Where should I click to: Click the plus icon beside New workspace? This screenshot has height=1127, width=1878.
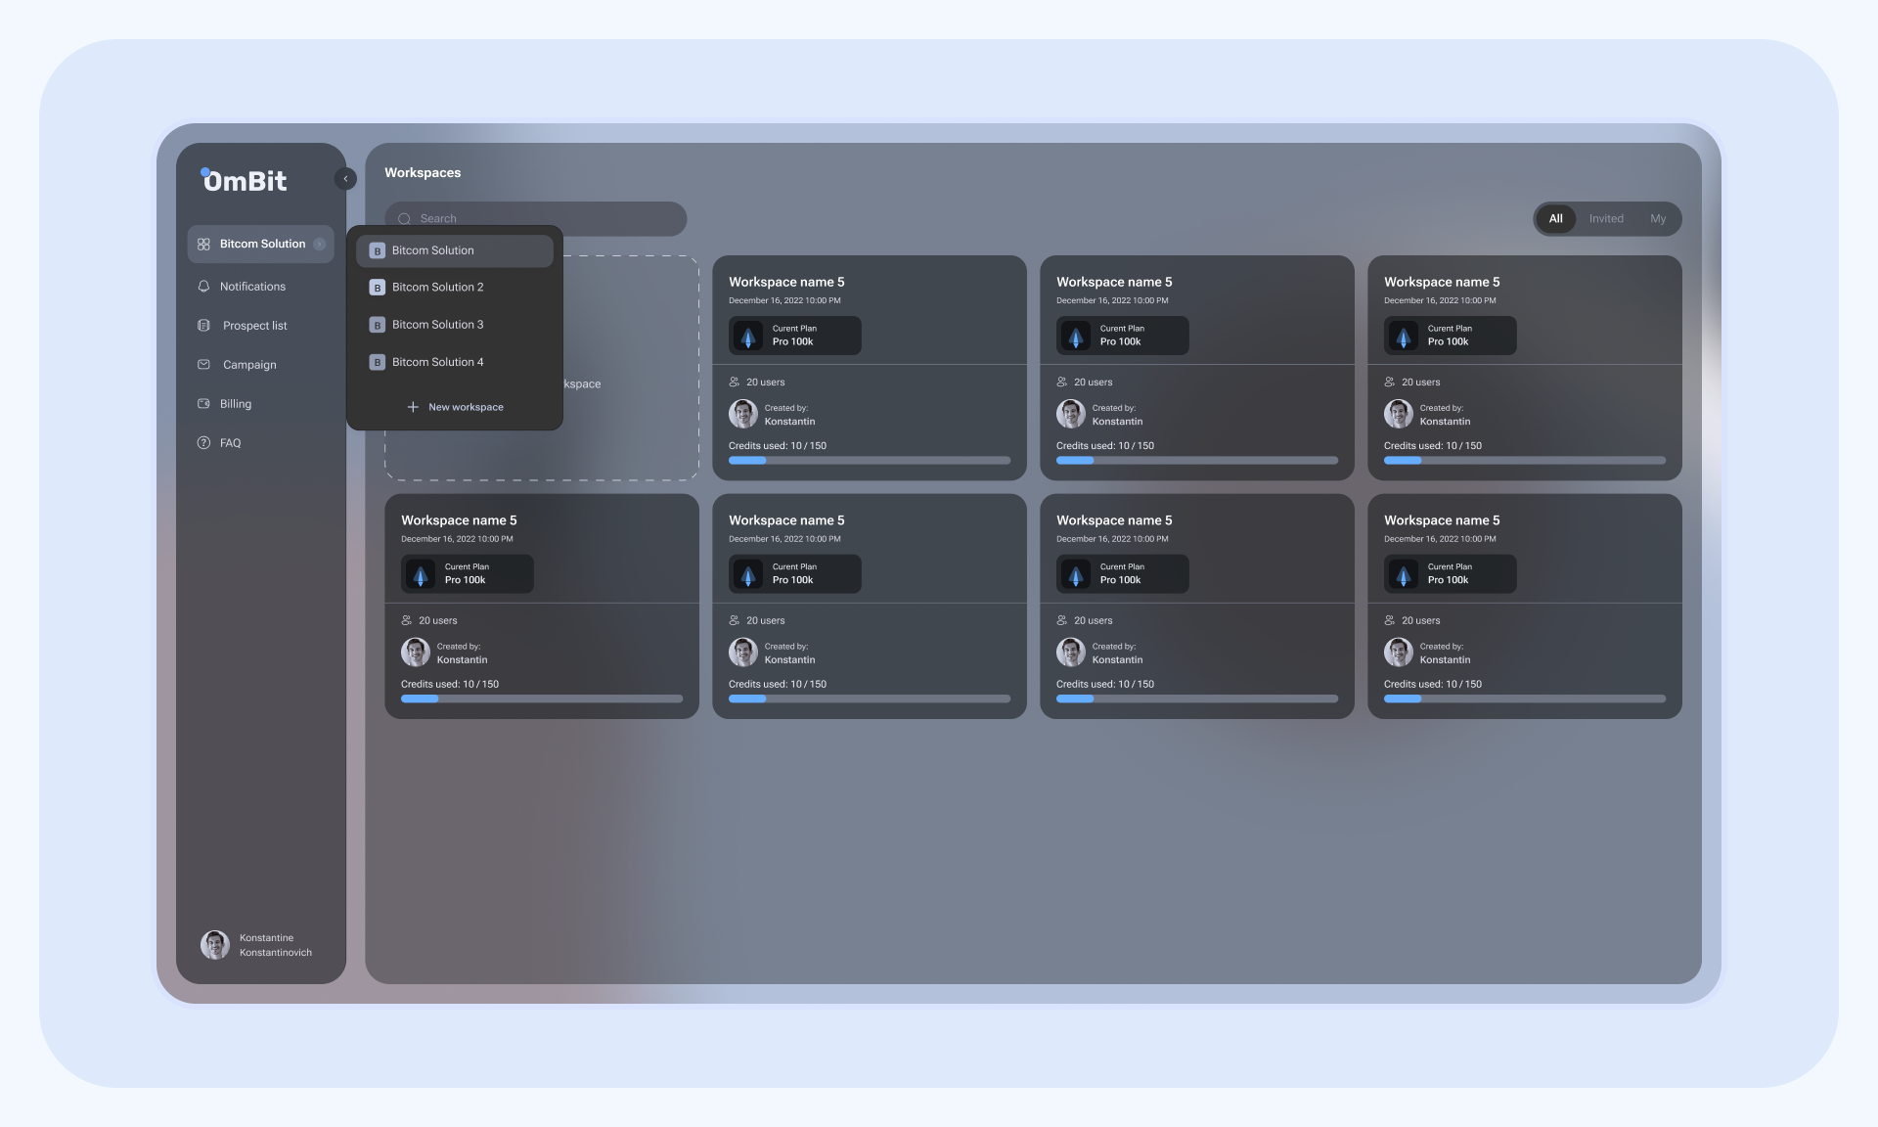(x=413, y=407)
